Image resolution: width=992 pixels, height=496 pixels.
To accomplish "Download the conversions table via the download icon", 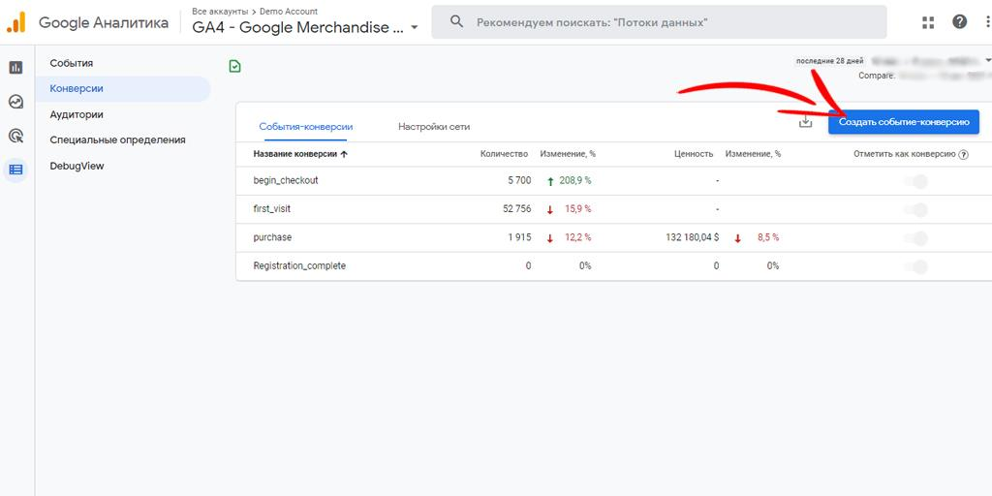I will point(805,122).
